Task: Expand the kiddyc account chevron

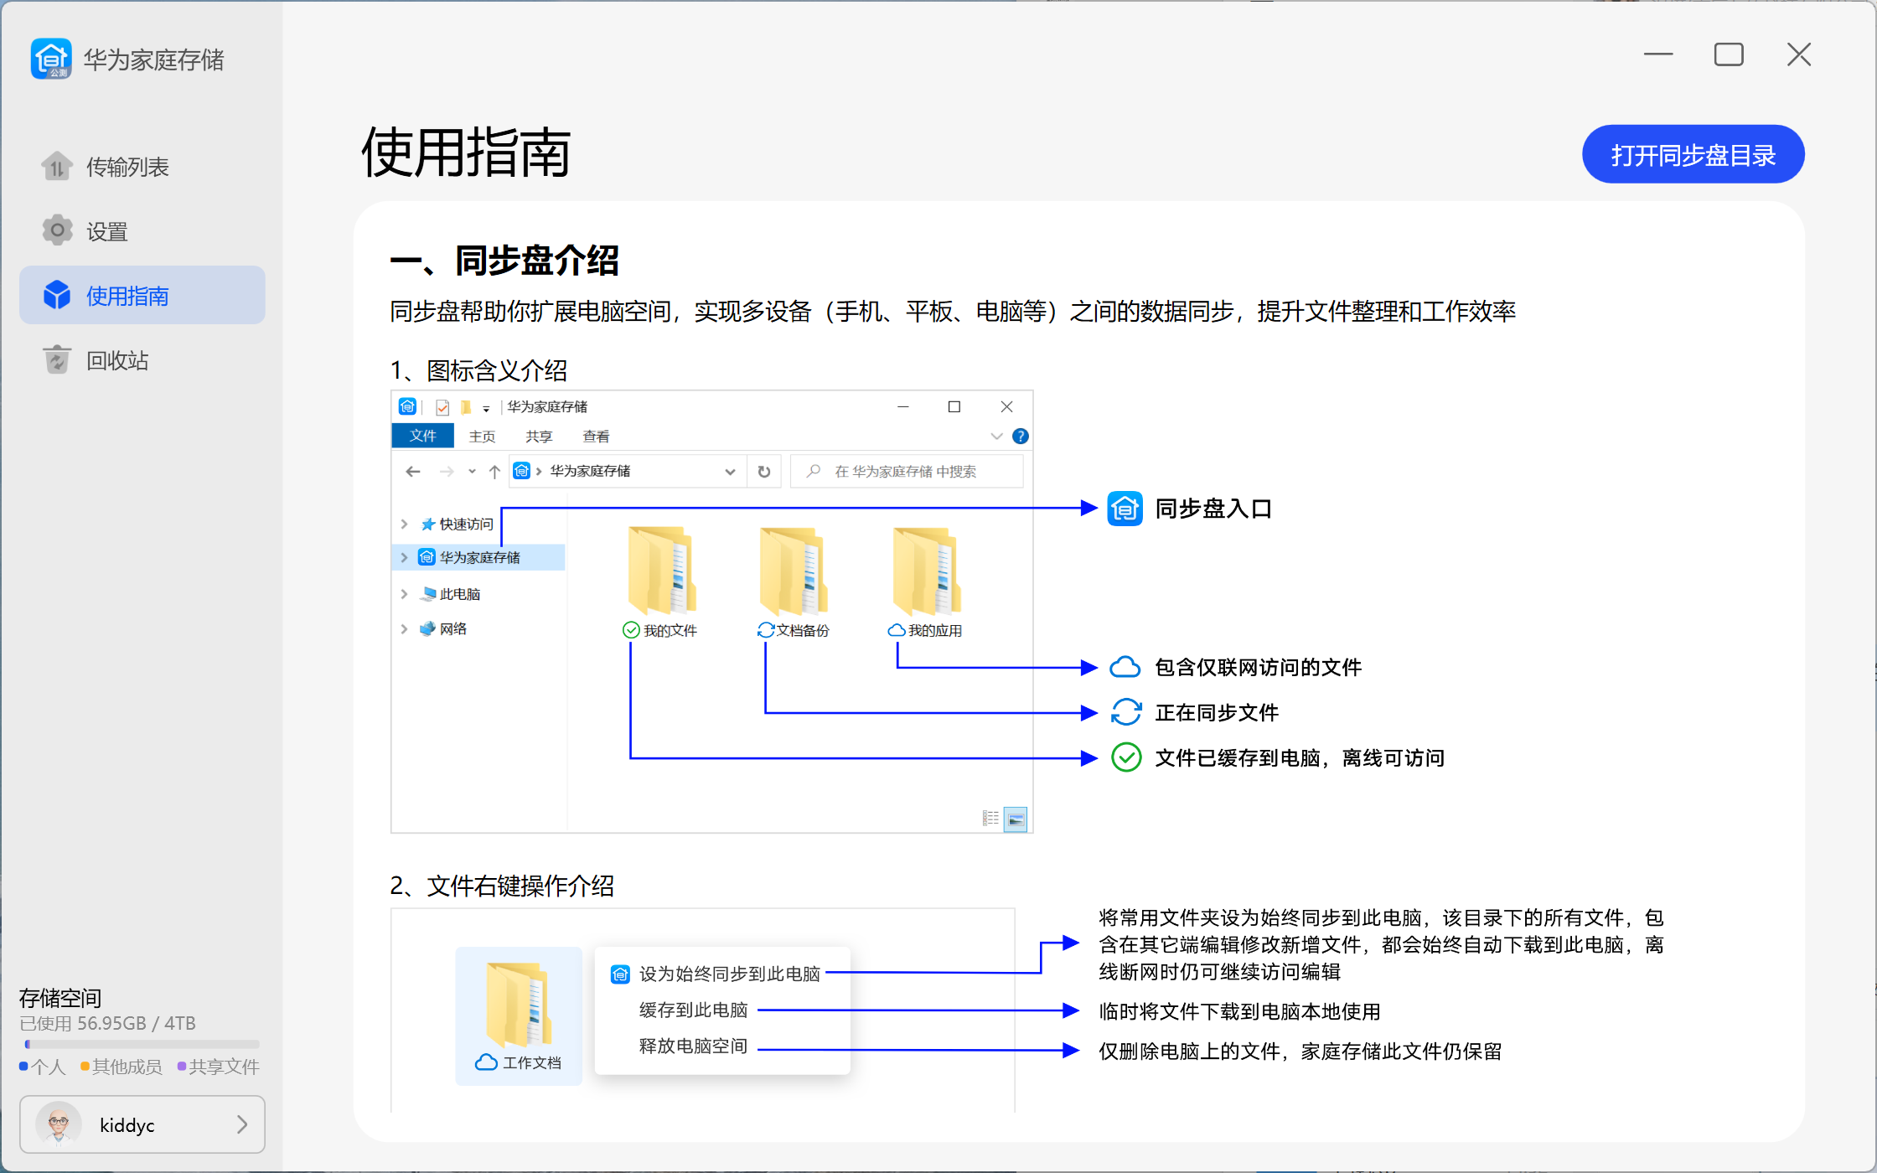Action: pos(242,1124)
